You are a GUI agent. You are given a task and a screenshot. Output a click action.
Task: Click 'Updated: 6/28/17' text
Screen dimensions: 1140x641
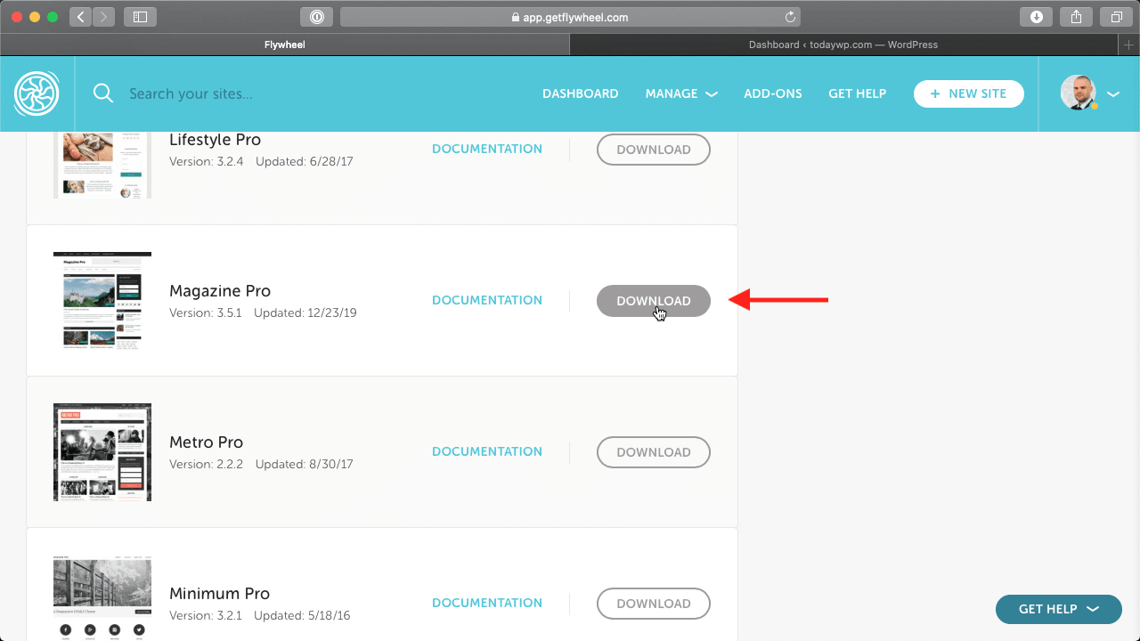click(x=305, y=162)
